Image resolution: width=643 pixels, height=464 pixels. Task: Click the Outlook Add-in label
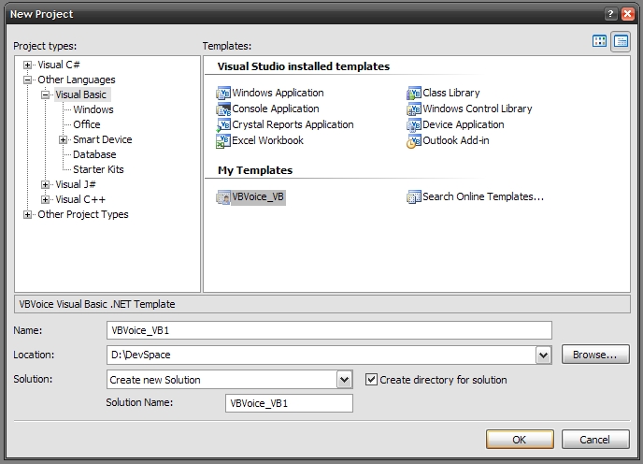[x=455, y=140]
